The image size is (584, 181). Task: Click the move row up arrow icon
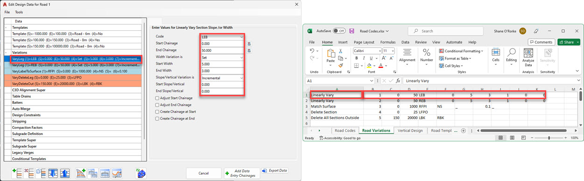(64, 173)
